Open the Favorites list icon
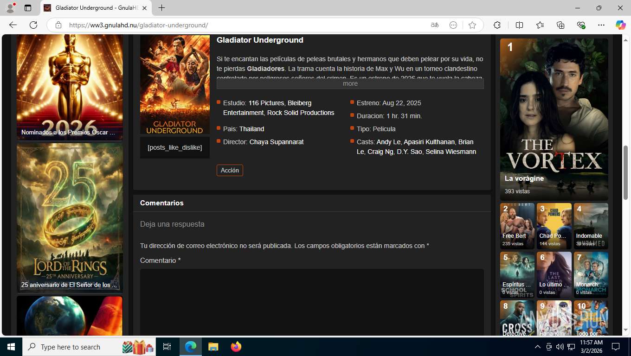 [x=540, y=25]
